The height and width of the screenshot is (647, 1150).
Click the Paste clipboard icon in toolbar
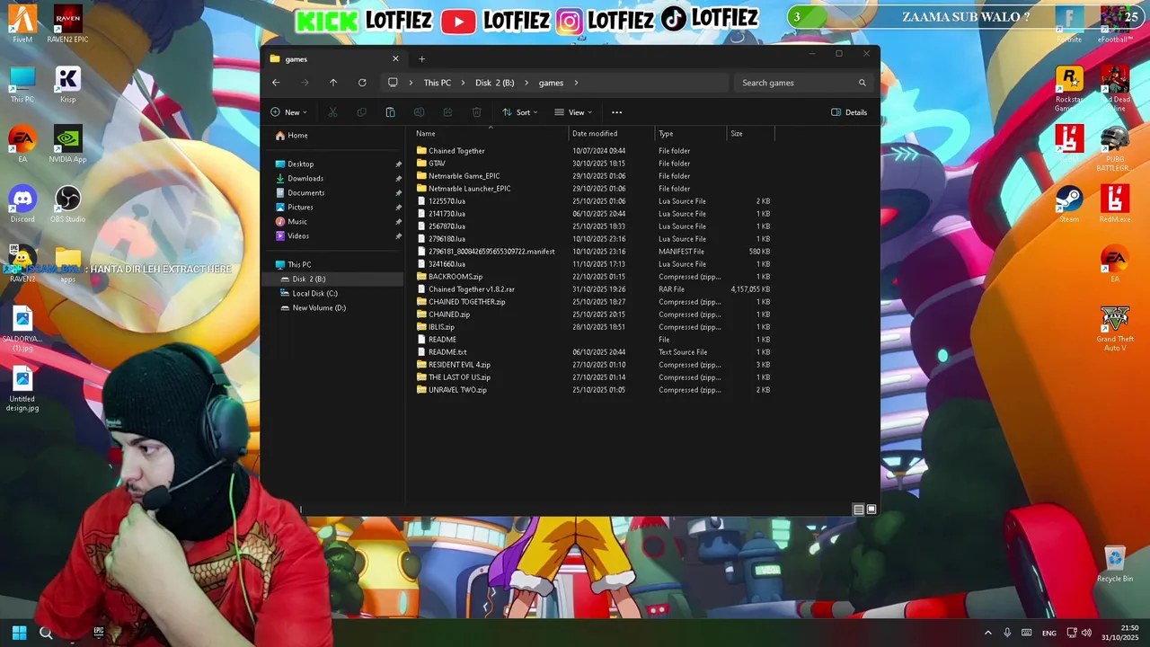390,112
